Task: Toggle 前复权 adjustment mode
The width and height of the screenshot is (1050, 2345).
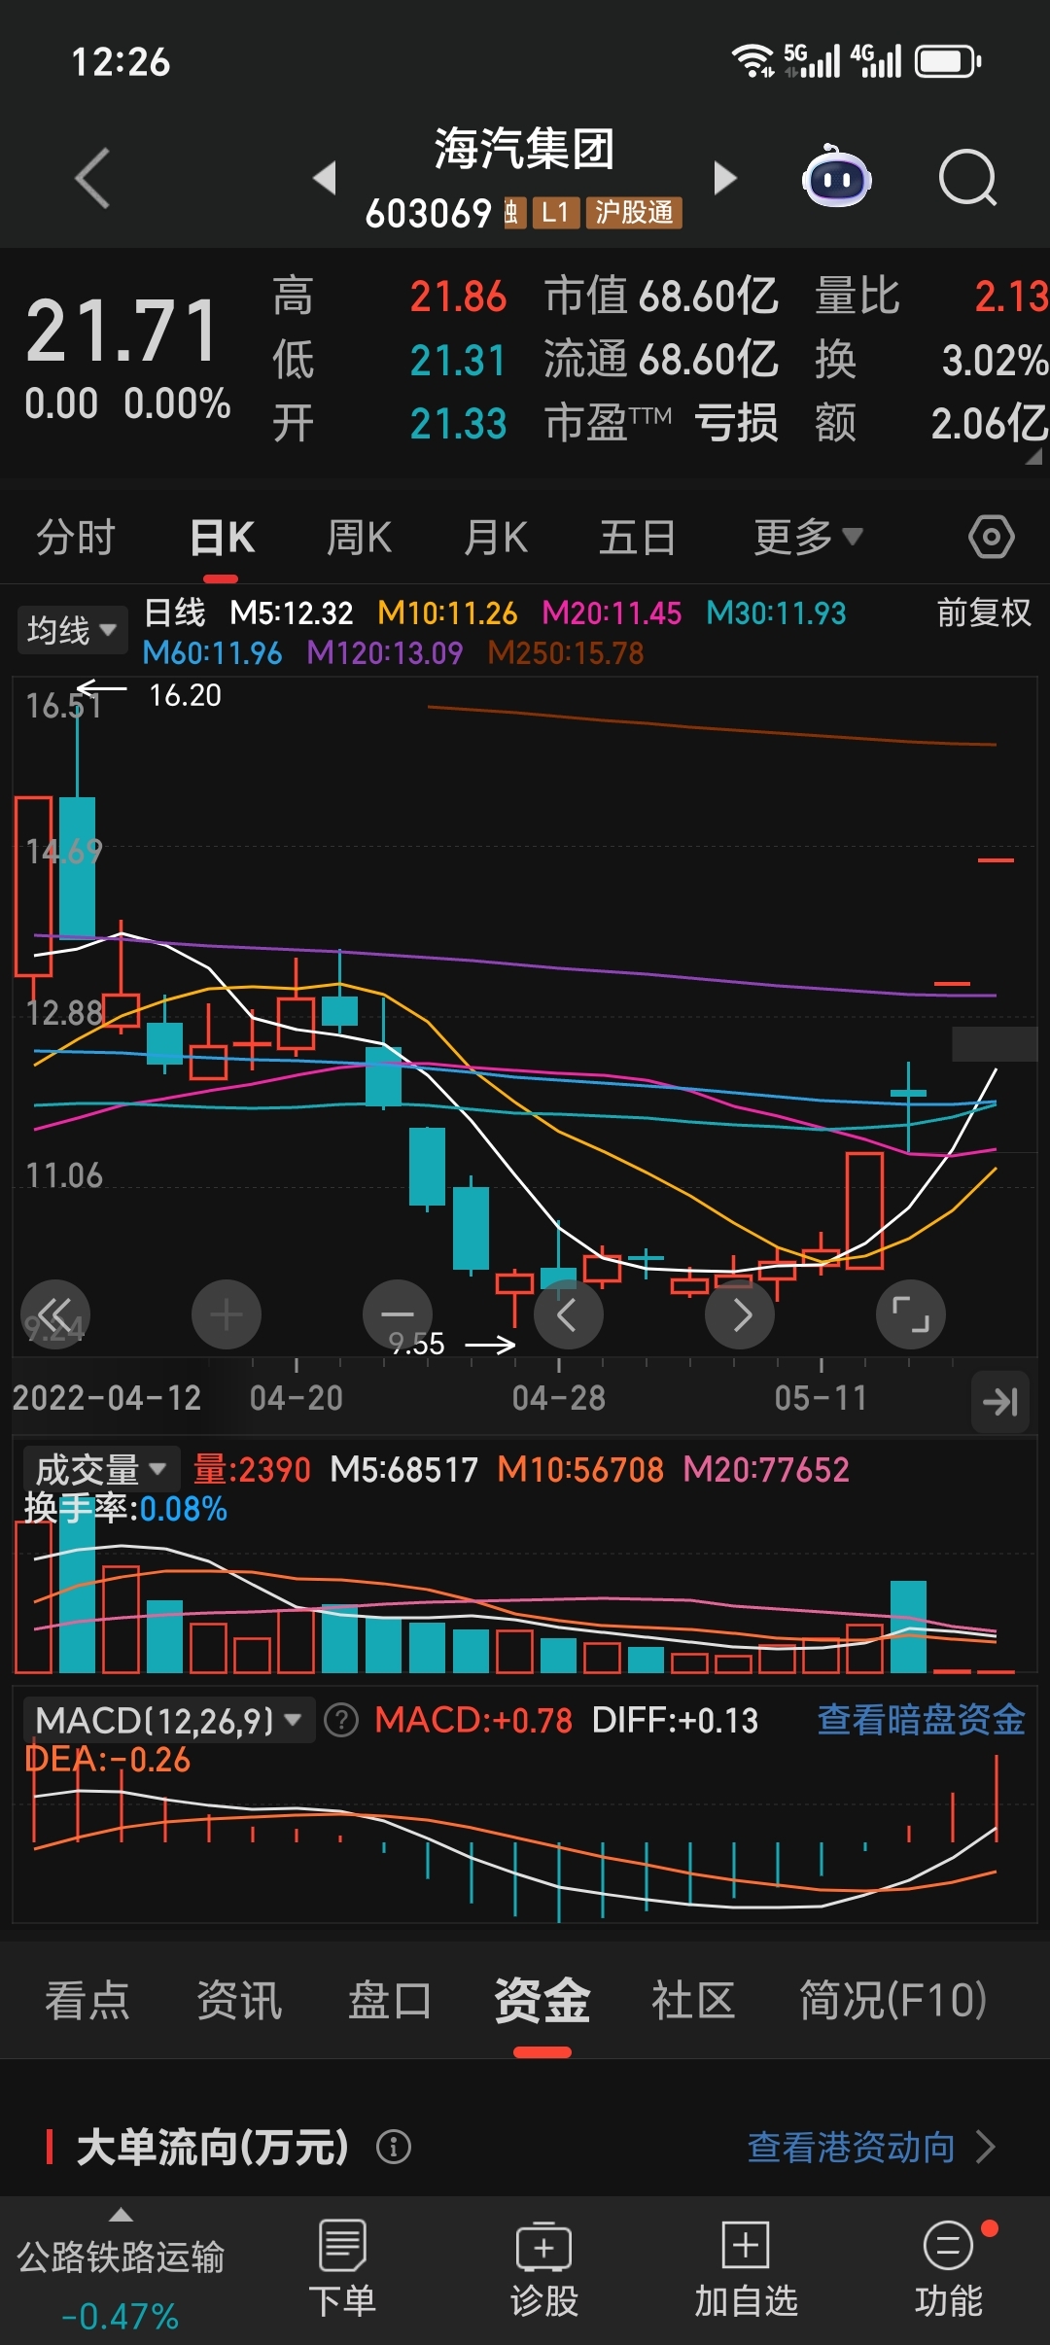Action: pyautogui.click(x=983, y=612)
